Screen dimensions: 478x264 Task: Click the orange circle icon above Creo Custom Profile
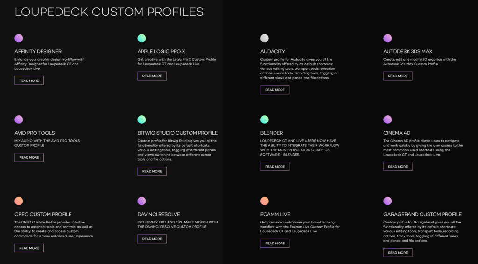pyautogui.click(x=19, y=201)
